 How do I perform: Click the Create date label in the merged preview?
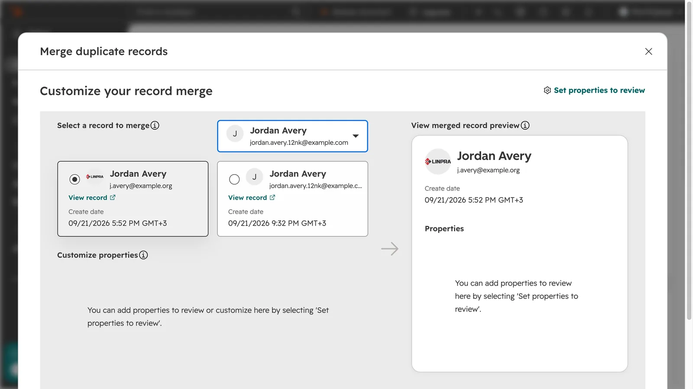coord(442,188)
